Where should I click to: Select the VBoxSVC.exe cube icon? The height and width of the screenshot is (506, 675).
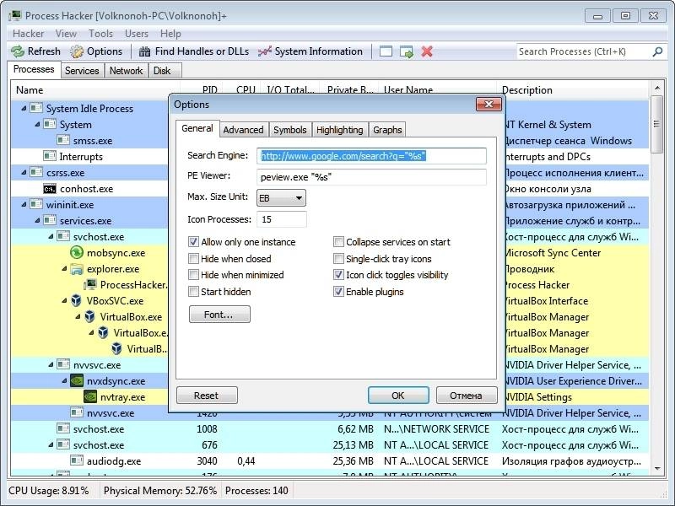pyautogui.click(x=76, y=301)
